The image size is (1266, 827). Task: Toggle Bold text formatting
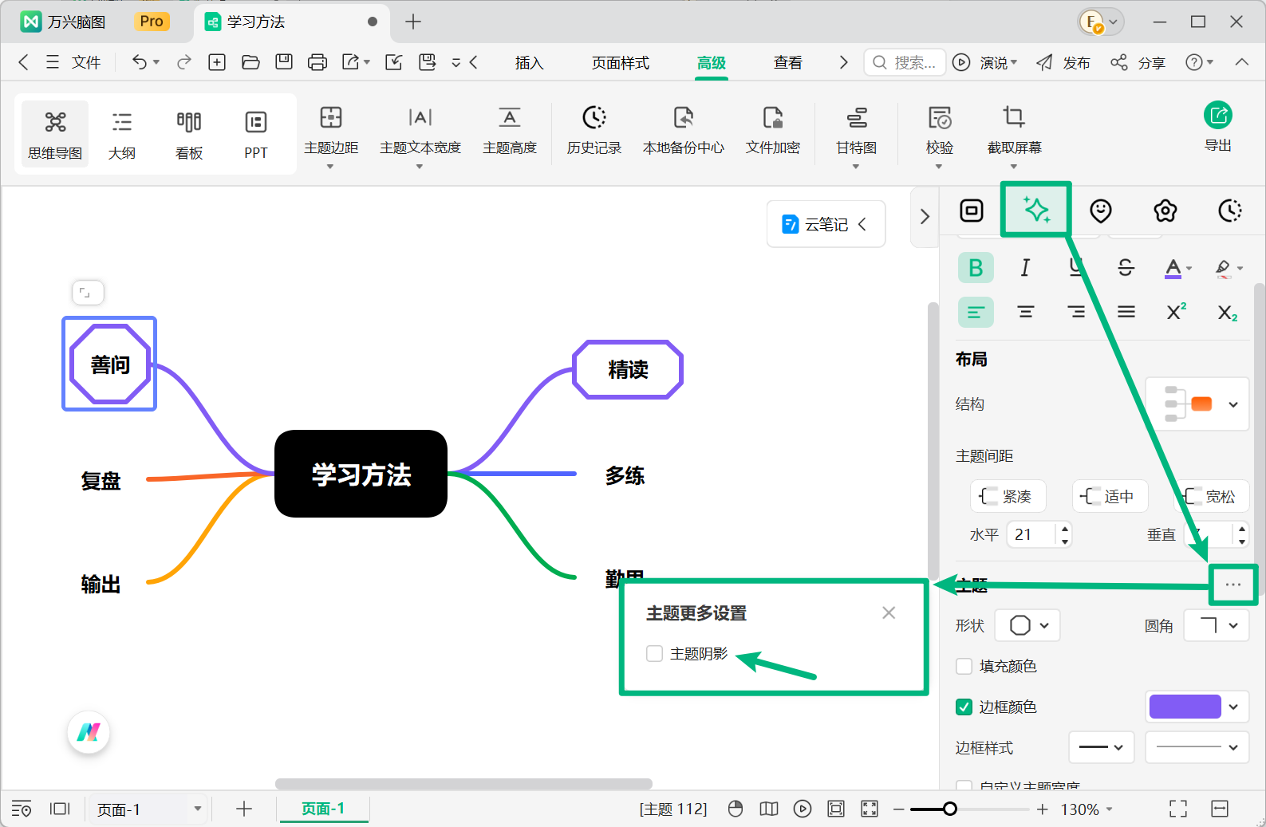point(976,268)
